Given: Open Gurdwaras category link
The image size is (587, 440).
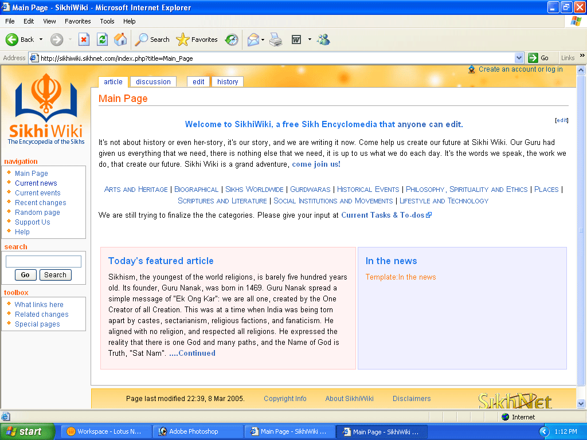Looking at the screenshot, I should pyautogui.click(x=310, y=189).
